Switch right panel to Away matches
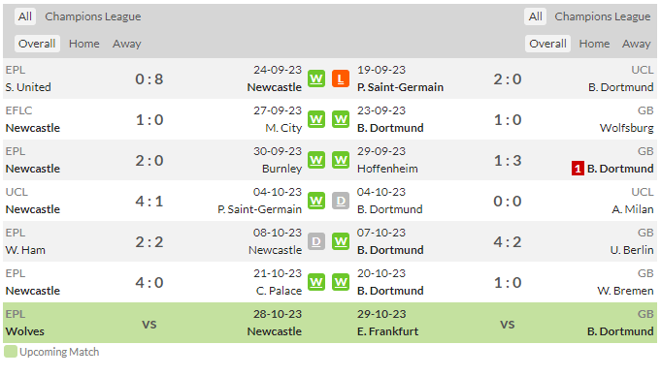Image resolution: width=661 pixels, height=376 pixels. (x=637, y=44)
